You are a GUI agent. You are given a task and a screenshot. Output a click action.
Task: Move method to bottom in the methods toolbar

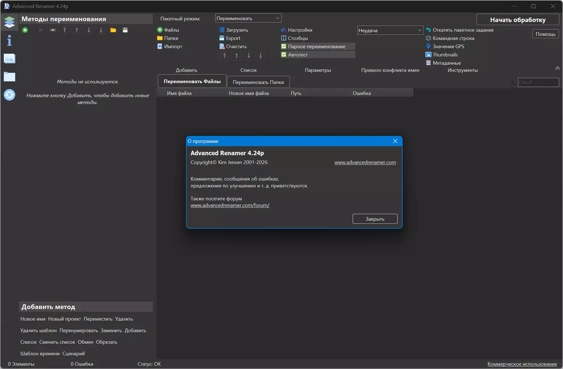(x=101, y=30)
